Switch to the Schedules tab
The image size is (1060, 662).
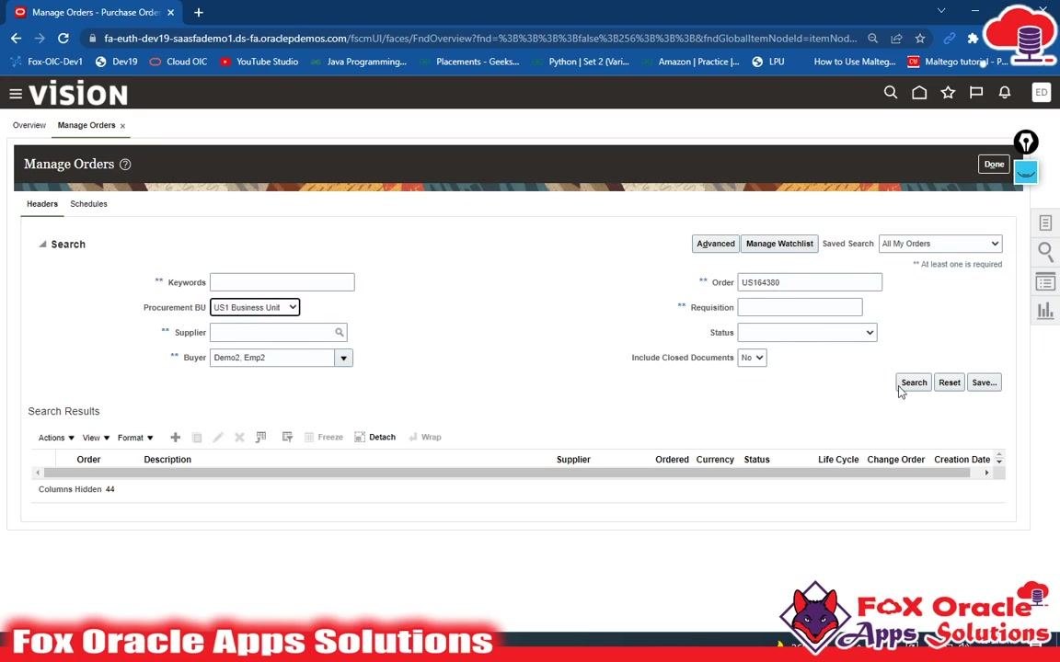(x=88, y=204)
